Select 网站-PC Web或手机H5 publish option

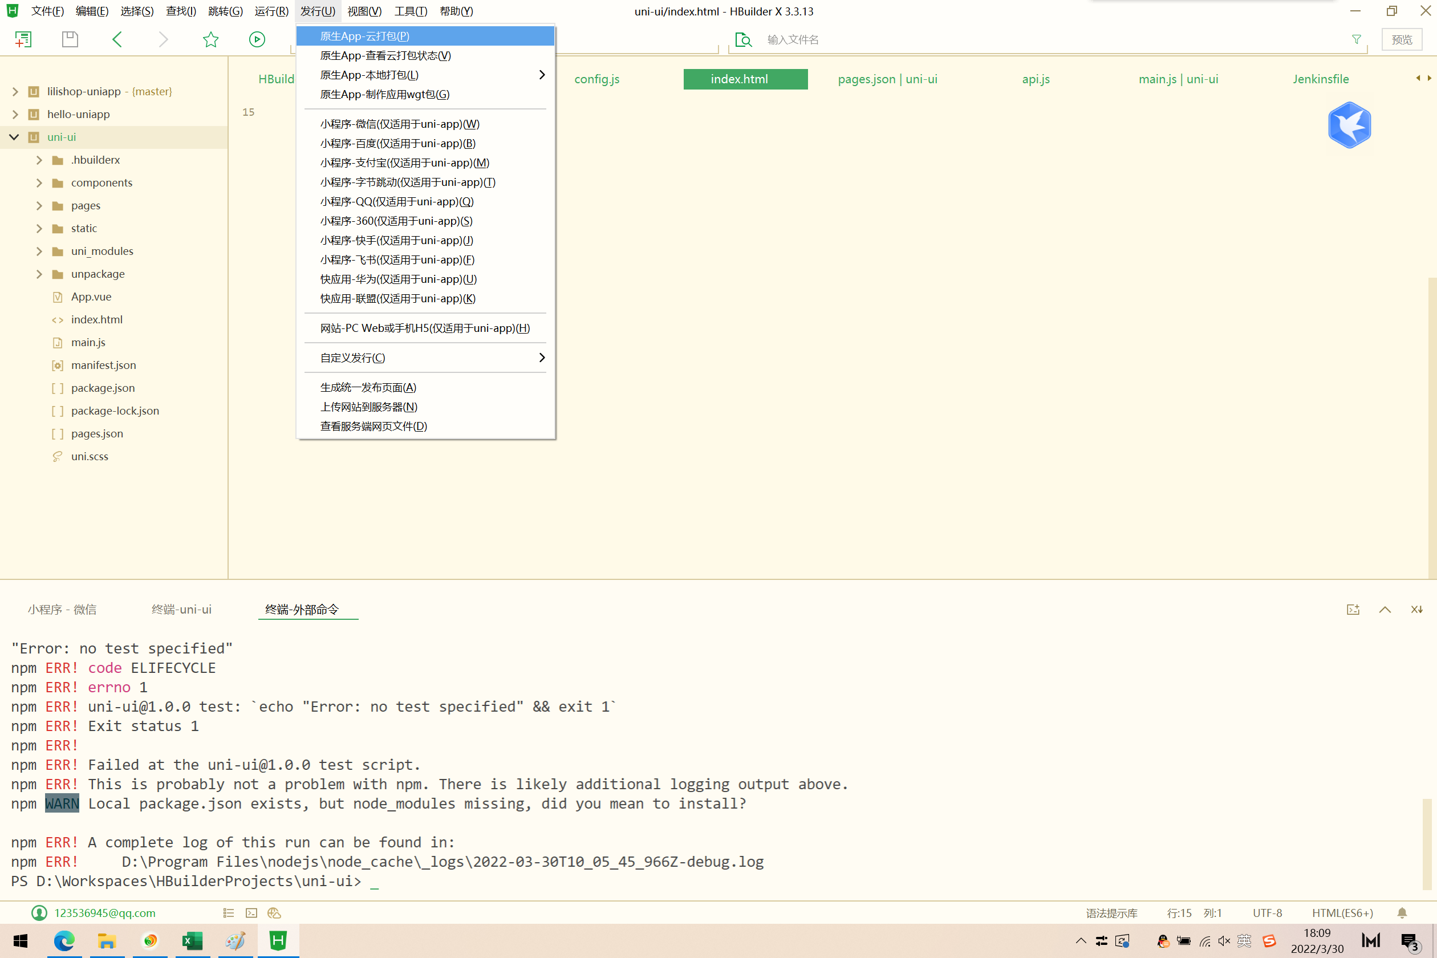coord(425,328)
